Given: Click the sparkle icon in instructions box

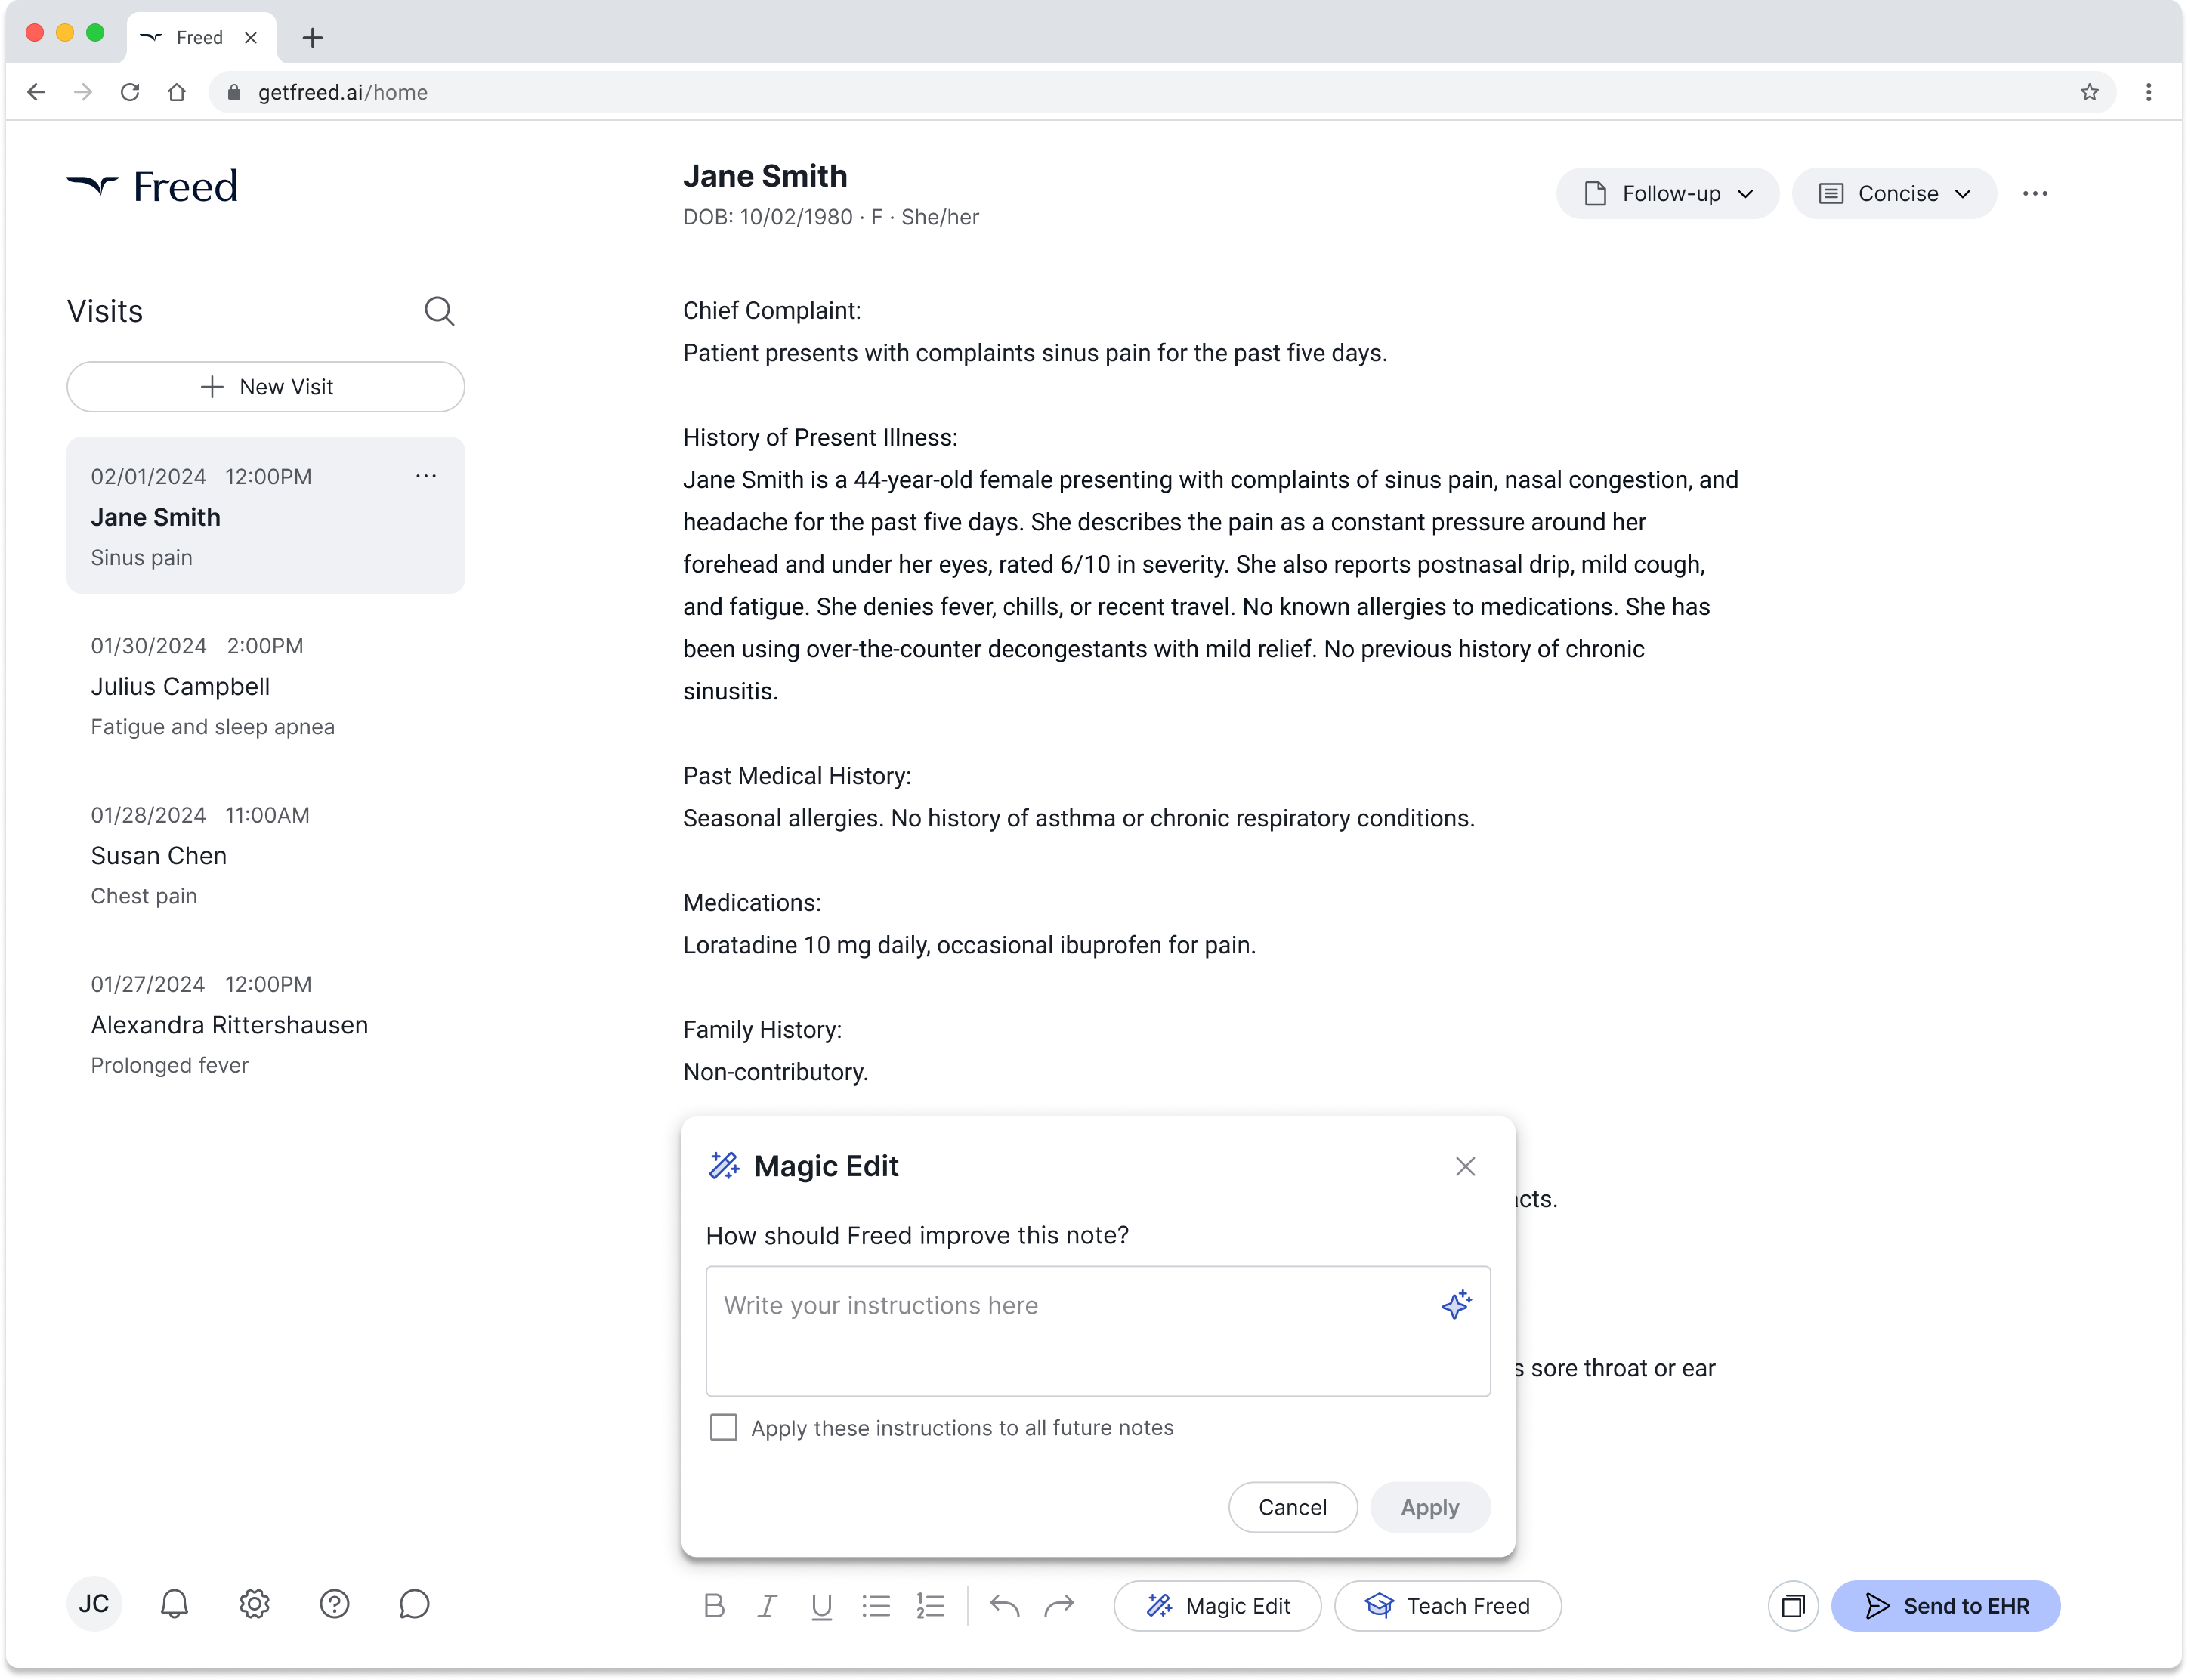Looking at the screenshot, I should (x=1456, y=1304).
